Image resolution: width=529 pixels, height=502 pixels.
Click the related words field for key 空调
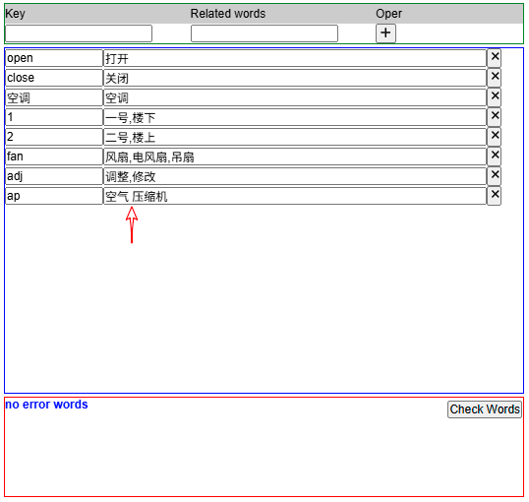pos(295,97)
